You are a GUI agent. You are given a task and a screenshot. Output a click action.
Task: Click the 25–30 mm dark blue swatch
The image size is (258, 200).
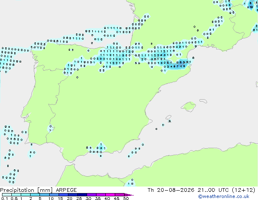click(82, 195)
